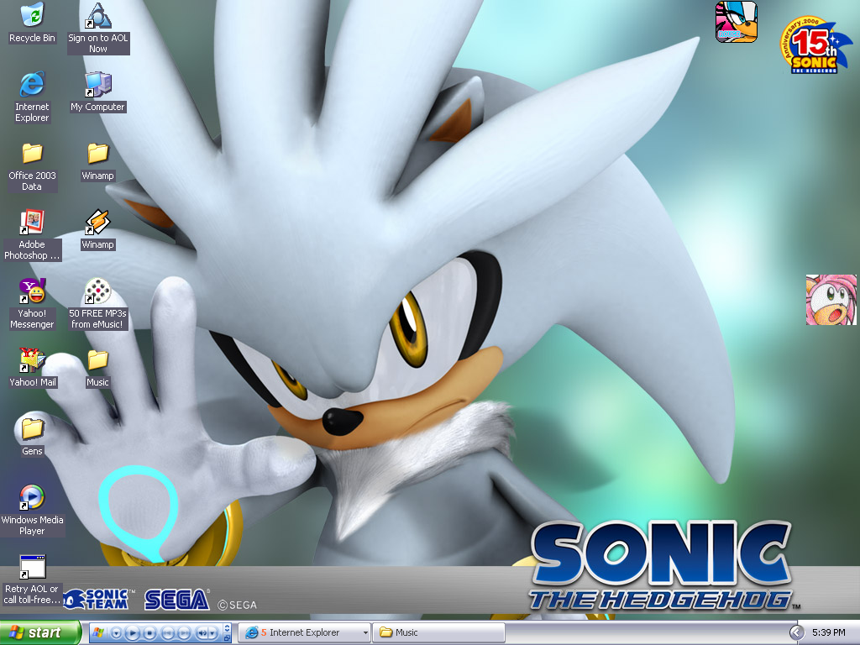The width and height of the screenshot is (860, 645).
Task: Select the Adobe Photoshop shortcut
Action: click(32, 235)
